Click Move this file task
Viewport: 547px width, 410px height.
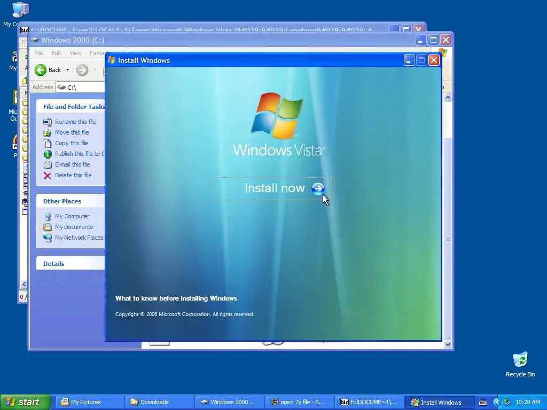coord(72,132)
